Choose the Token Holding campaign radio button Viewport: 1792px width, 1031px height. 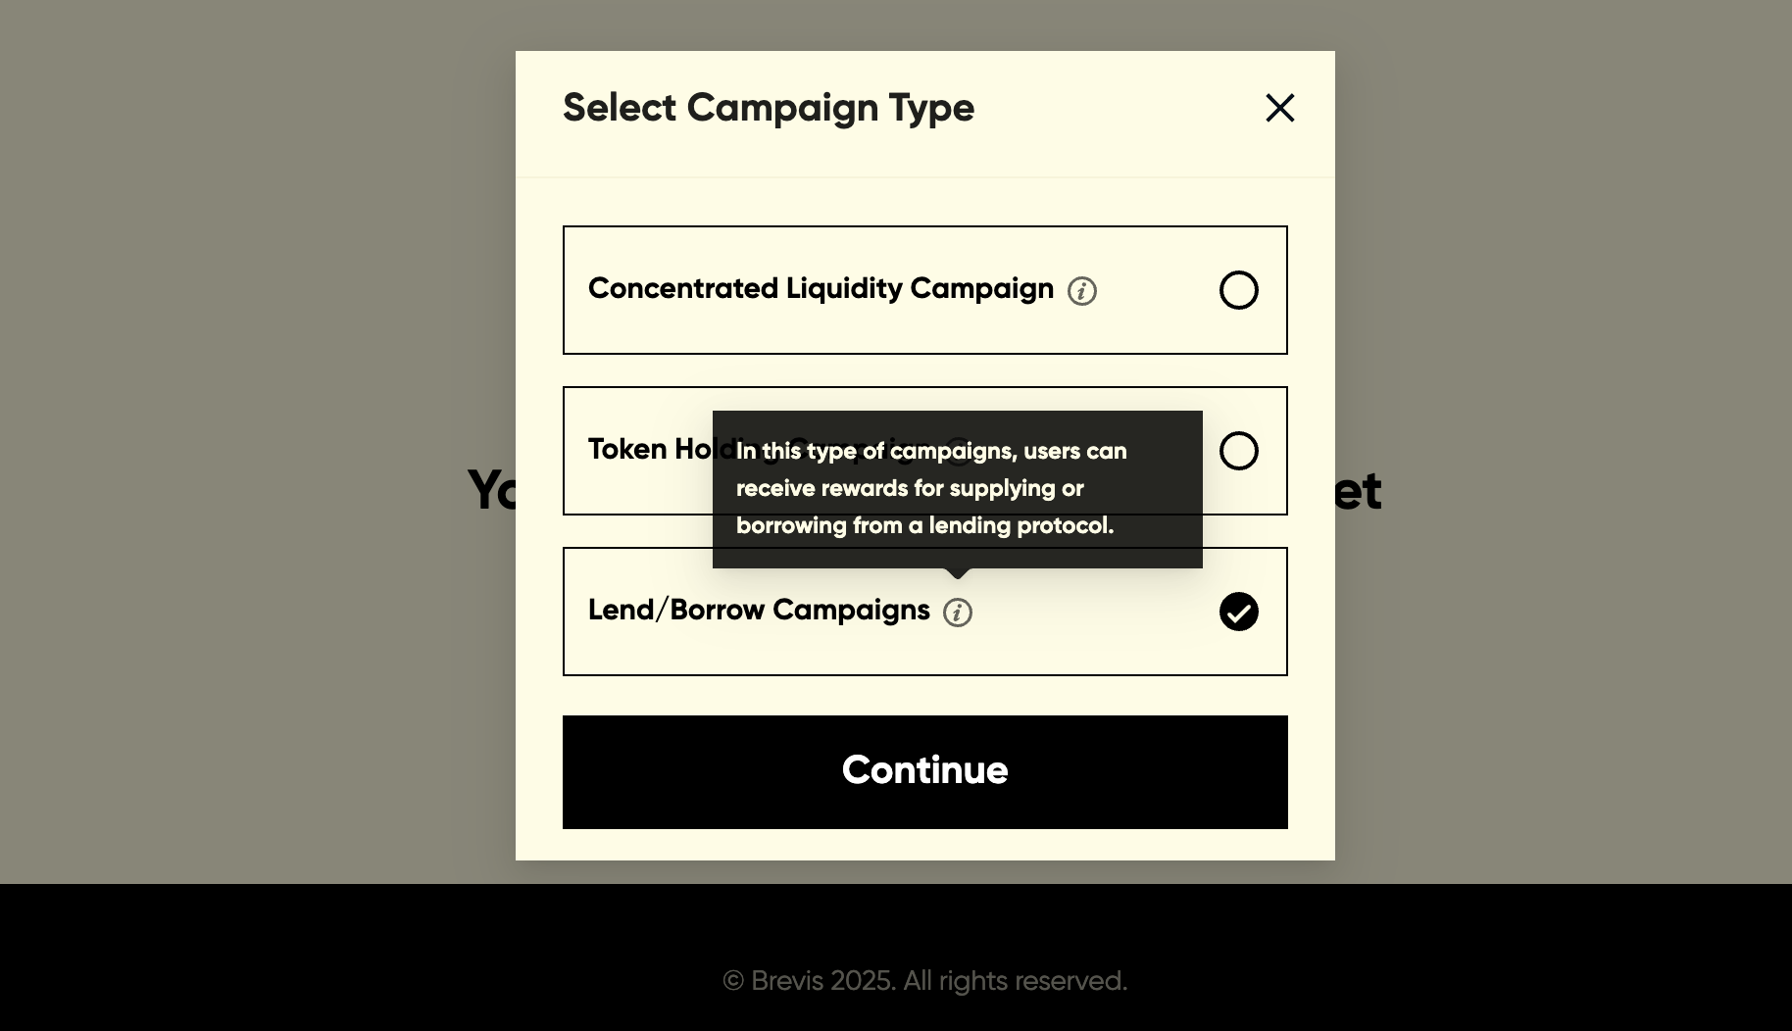pos(1238,451)
